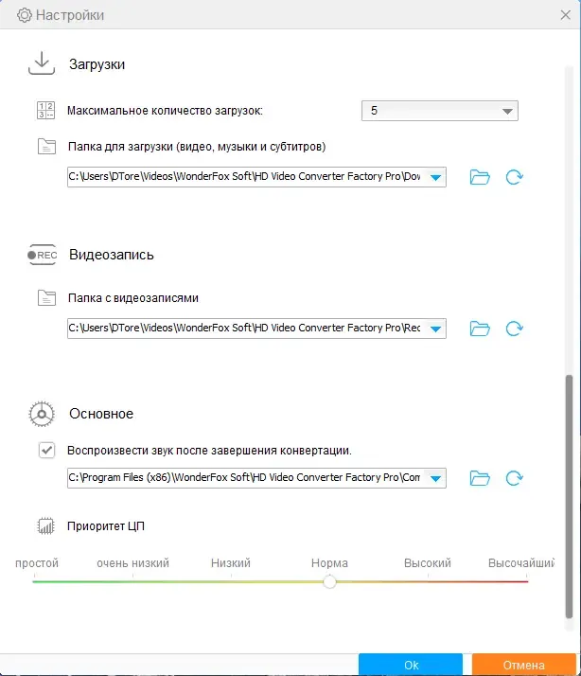This screenshot has height=676, width=581.
Task: Reset completion sound path to default
Action: 515,478
